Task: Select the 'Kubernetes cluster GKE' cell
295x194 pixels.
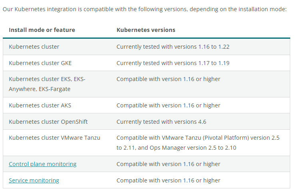Action: click(x=40, y=63)
